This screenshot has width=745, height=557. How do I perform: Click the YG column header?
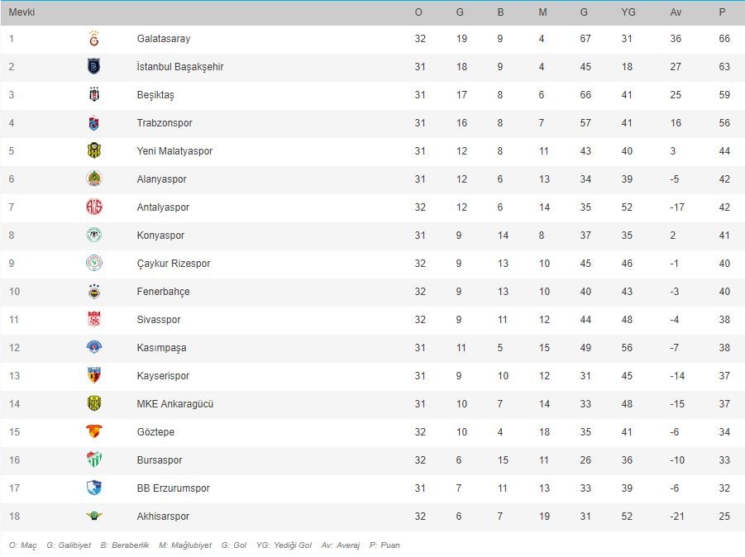coord(628,12)
